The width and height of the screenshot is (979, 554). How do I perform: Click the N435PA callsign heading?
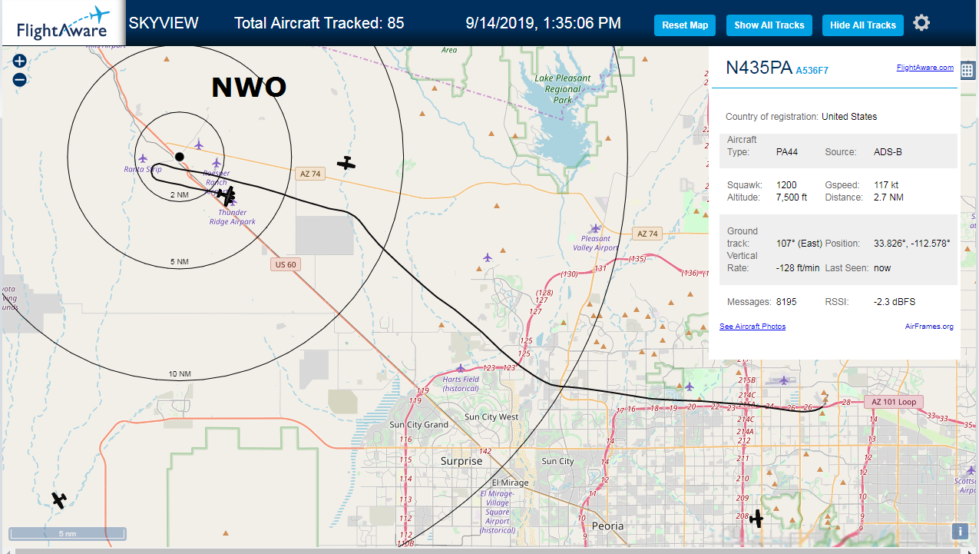(759, 68)
